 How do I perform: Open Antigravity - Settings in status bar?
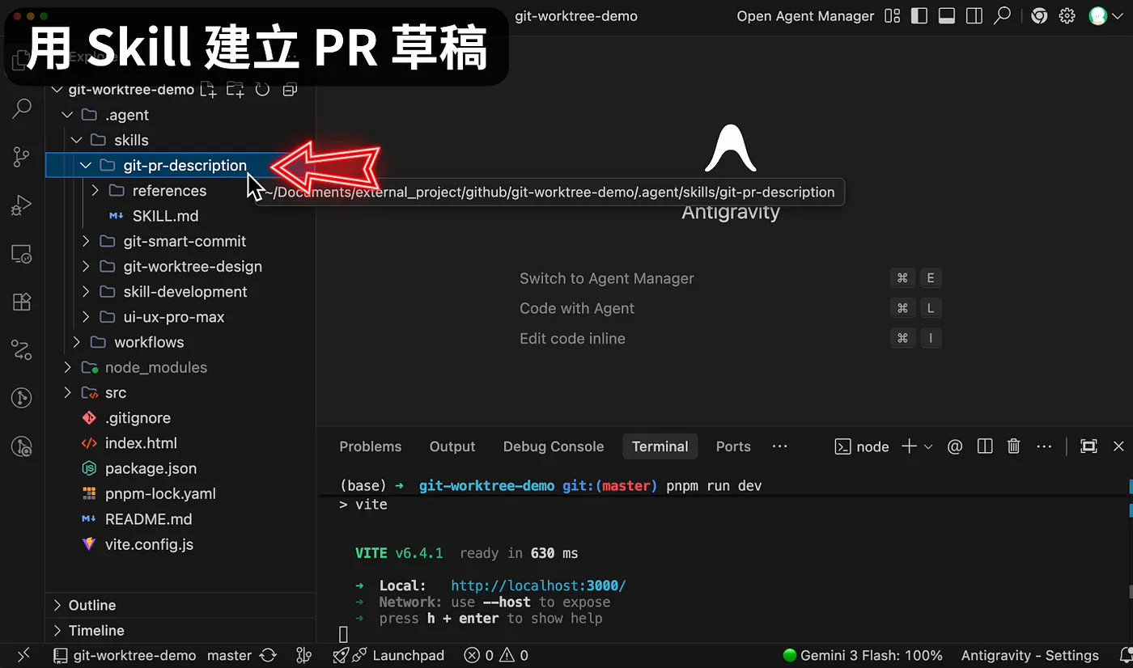1029,655
